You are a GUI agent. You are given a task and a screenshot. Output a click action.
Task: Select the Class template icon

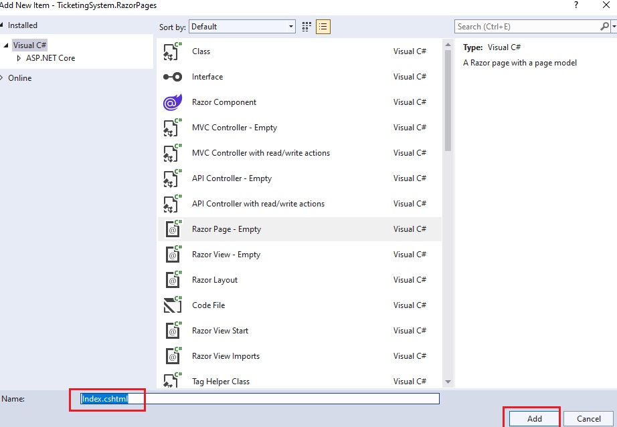(x=173, y=51)
